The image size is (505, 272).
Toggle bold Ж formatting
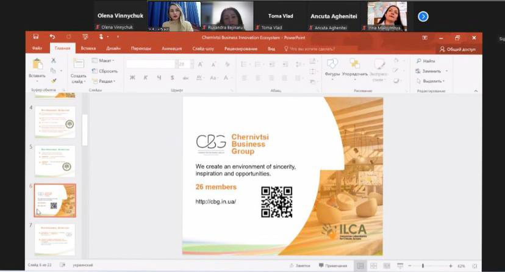pos(132,77)
